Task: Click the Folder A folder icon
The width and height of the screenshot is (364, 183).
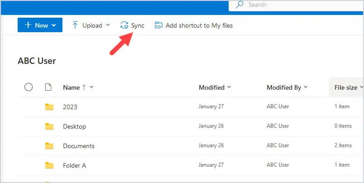Action: coord(49,165)
